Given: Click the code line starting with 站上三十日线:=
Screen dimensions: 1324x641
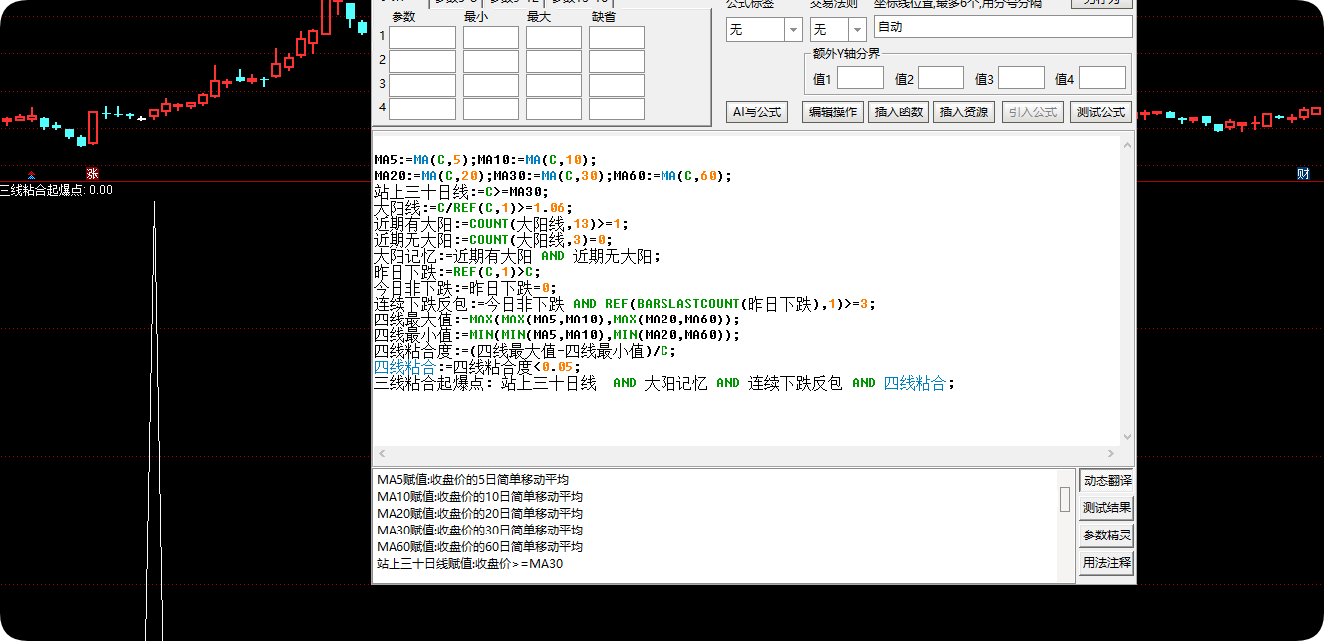Looking at the screenshot, I should [x=461, y=192].
